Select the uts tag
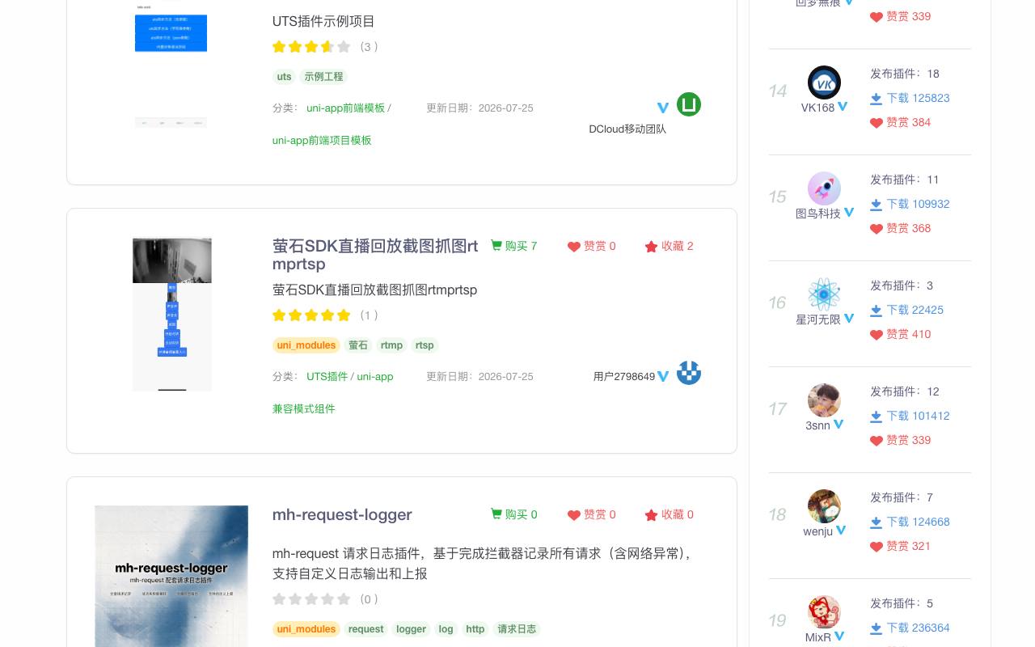1035x647 pixels. 284,77
